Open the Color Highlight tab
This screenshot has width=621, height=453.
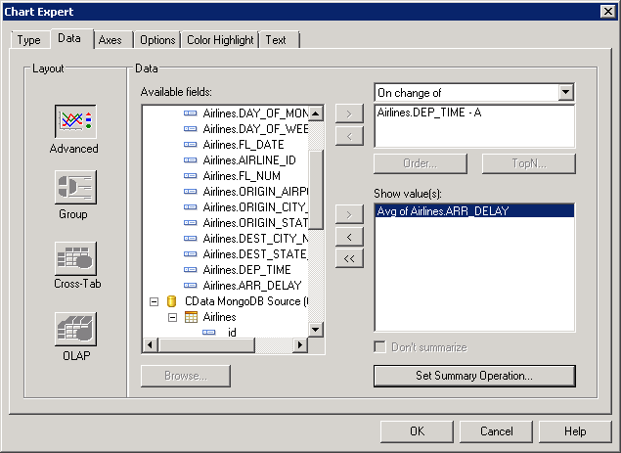(220, 40)
